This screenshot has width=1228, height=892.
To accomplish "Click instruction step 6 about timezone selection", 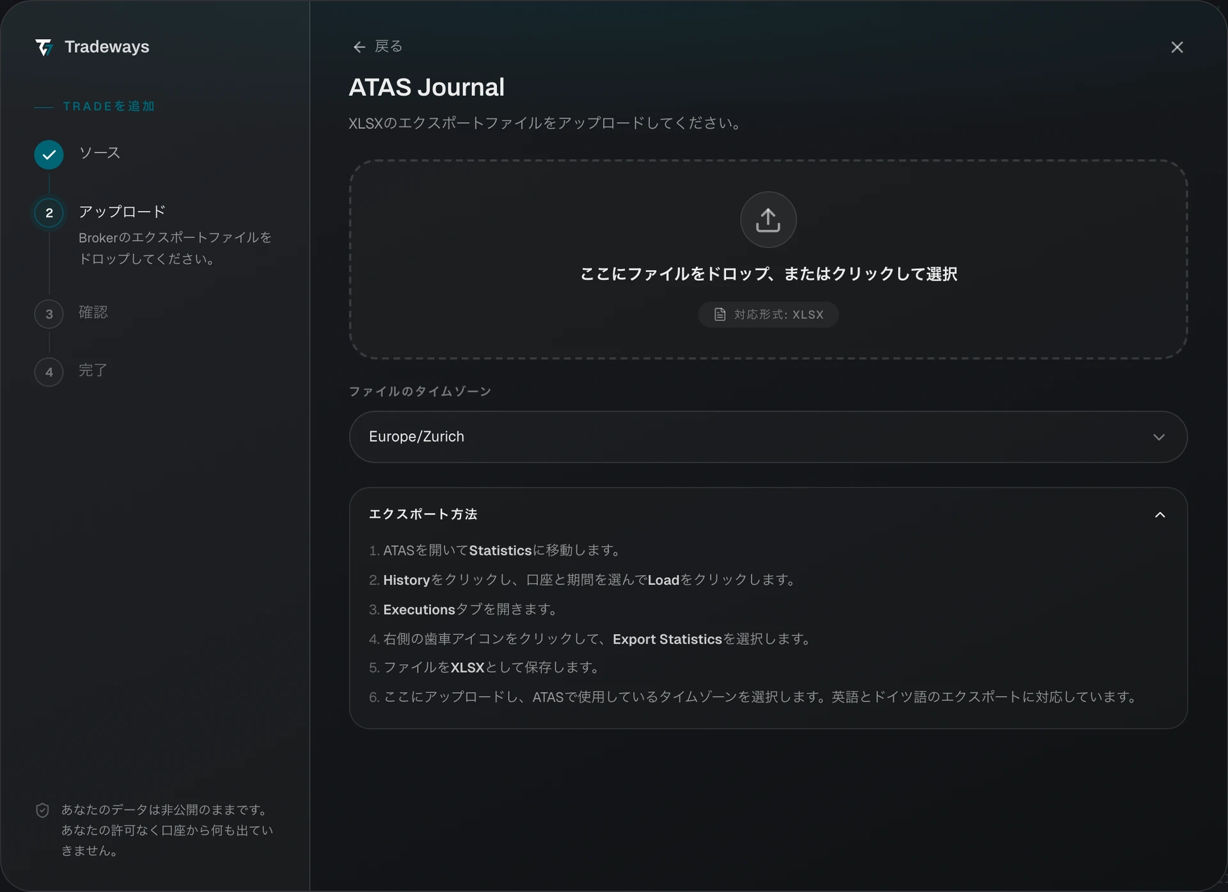I will [x=753, y=697].
